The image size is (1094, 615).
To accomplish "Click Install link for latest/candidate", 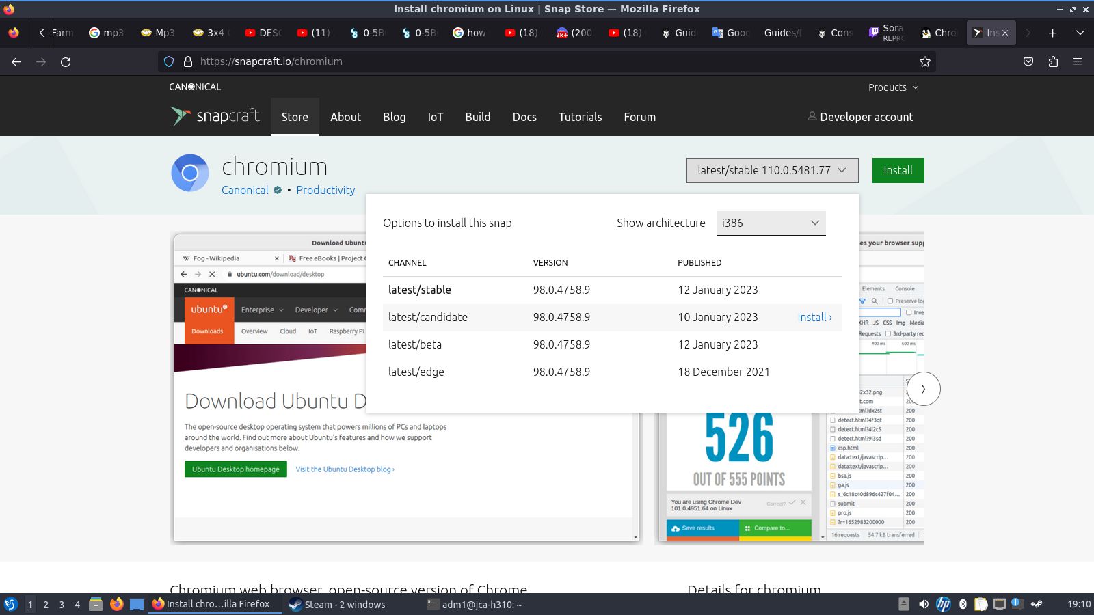I will pos(814,317).
